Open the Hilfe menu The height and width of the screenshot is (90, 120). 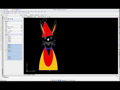coord(45,11)
